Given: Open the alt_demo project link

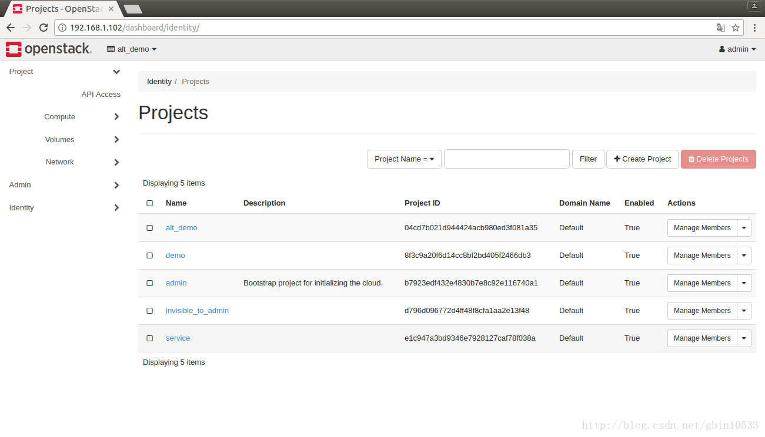Looking at the screenshot, I should [182, 228].
